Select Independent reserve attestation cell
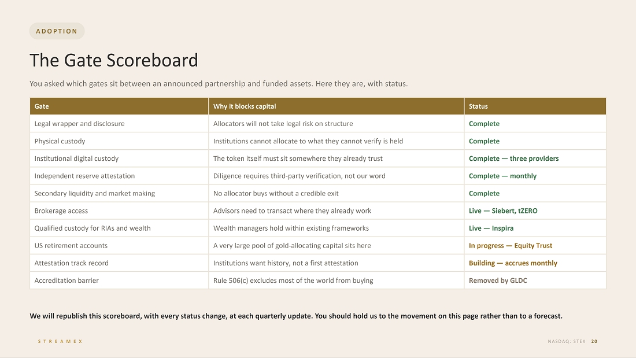Screen dimensions: 636x358 click(119, 176)
